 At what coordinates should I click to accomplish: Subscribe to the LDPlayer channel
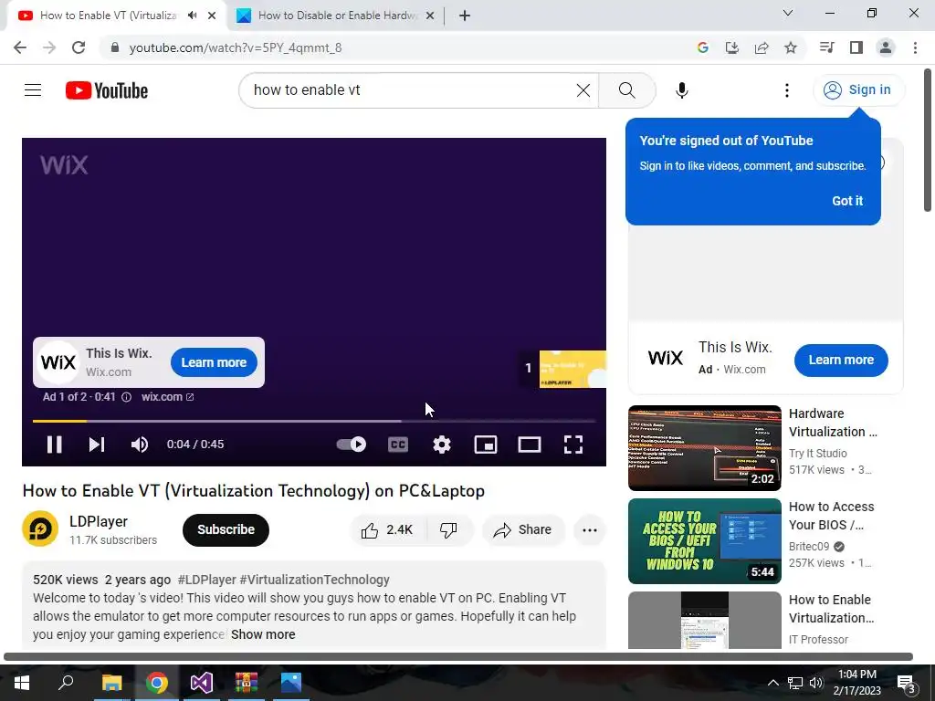coord(226,530)
